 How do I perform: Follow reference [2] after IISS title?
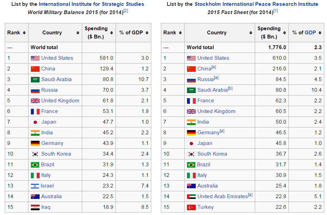point(126,11)
